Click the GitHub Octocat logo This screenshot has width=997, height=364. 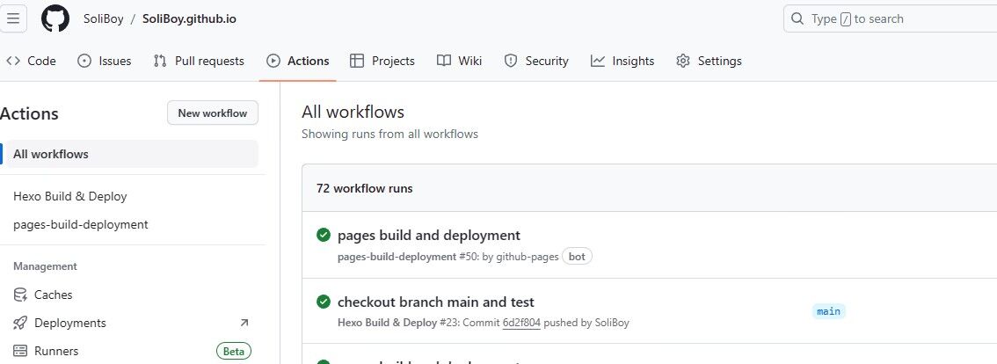tap(55, 18)
